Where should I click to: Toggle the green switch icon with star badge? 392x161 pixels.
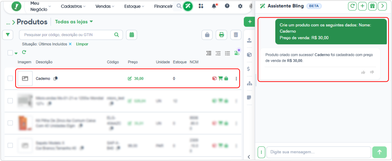click(237, 52)
